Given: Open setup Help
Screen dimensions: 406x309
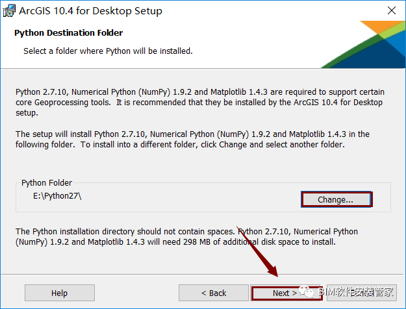Looking at the screenshot, I should pyautogui.click(x=60, y=293).
